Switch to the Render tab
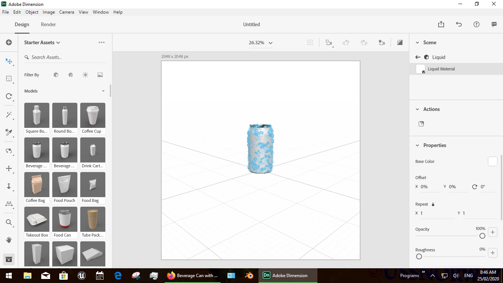Viewport: 503px width, 283px height. [48, 24]
